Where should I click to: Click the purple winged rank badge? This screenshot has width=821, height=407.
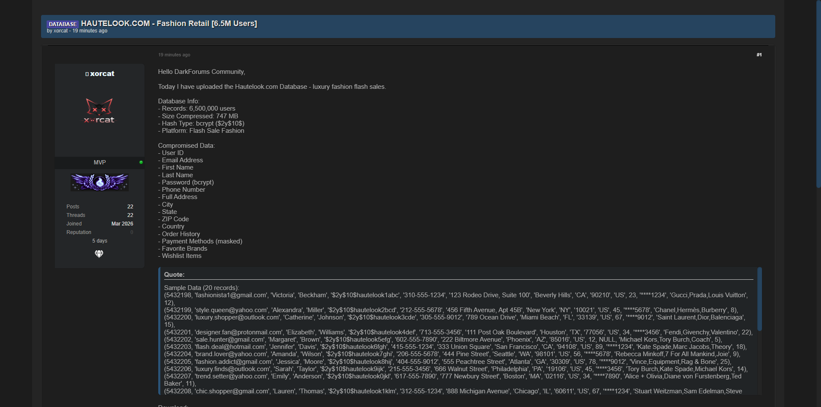100,182
